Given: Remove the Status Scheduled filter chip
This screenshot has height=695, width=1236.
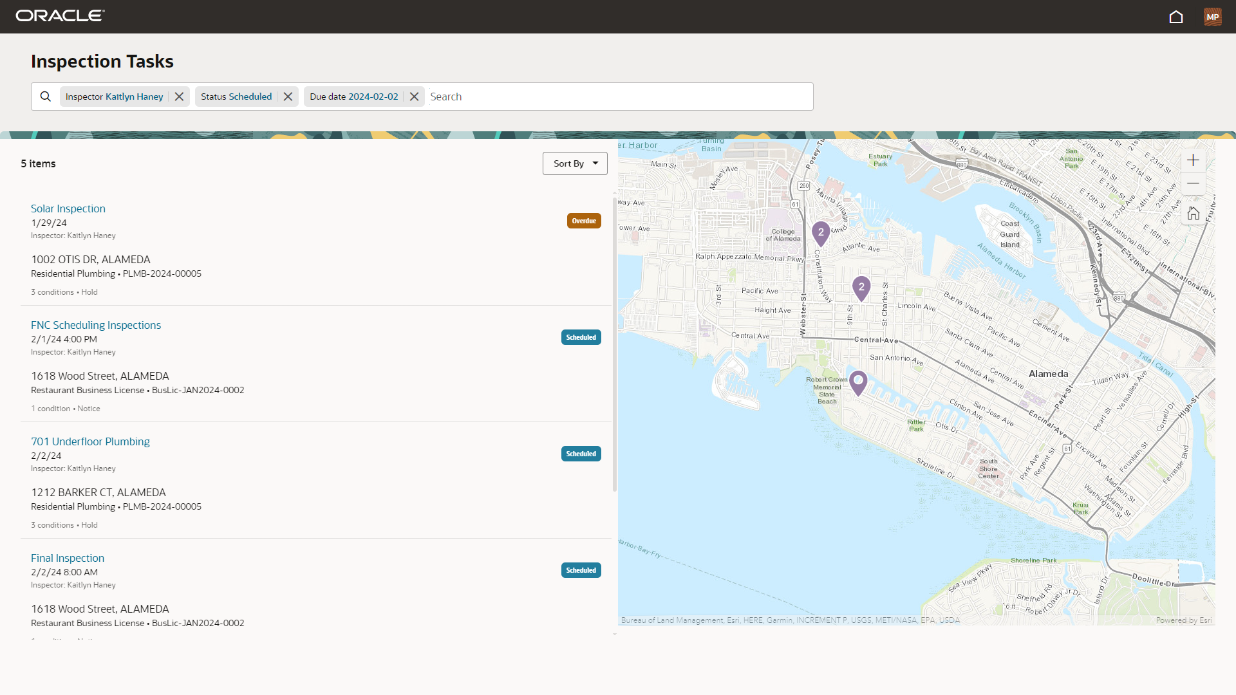Looking at the screenshot, I should [287, 96].
